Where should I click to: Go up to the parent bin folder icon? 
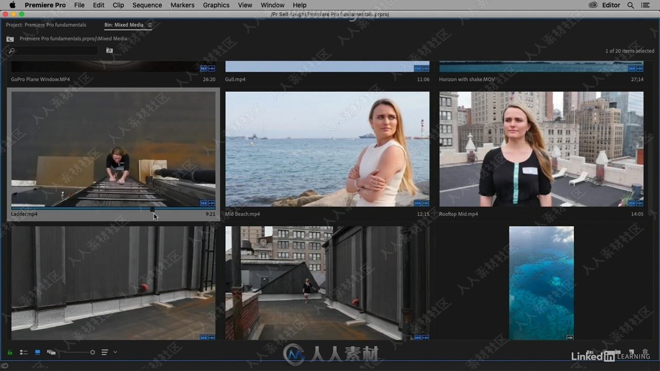point(10,39)
